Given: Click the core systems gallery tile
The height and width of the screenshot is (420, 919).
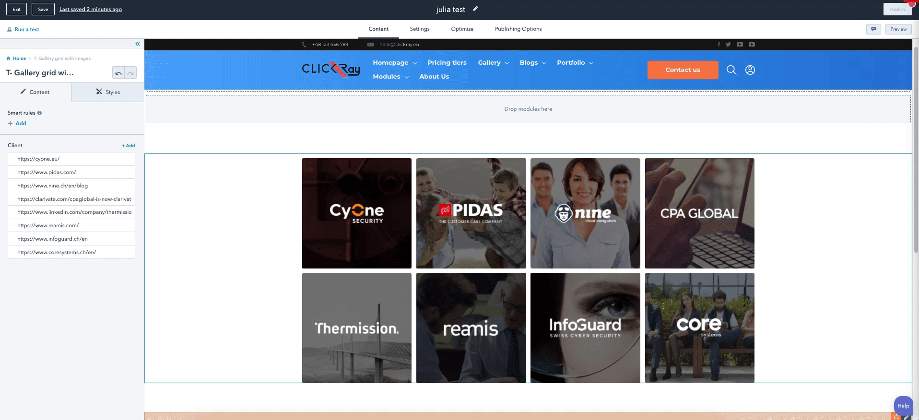Looking at the screenshot, I should coord(700,328).
